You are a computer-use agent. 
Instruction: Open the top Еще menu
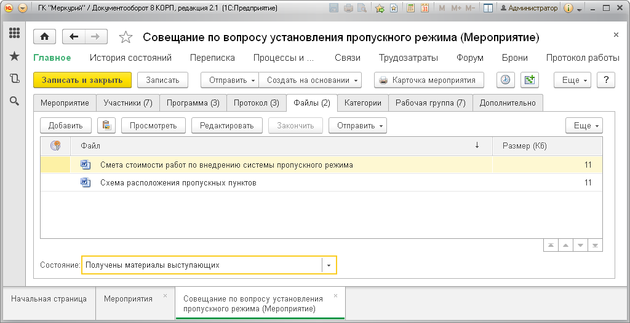(573, 80)
